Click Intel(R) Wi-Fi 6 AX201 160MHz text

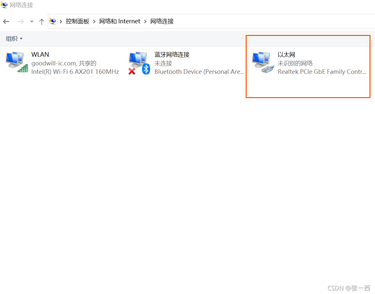[x=75, y=72]
